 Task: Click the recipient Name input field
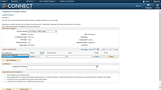click(80, 57)
